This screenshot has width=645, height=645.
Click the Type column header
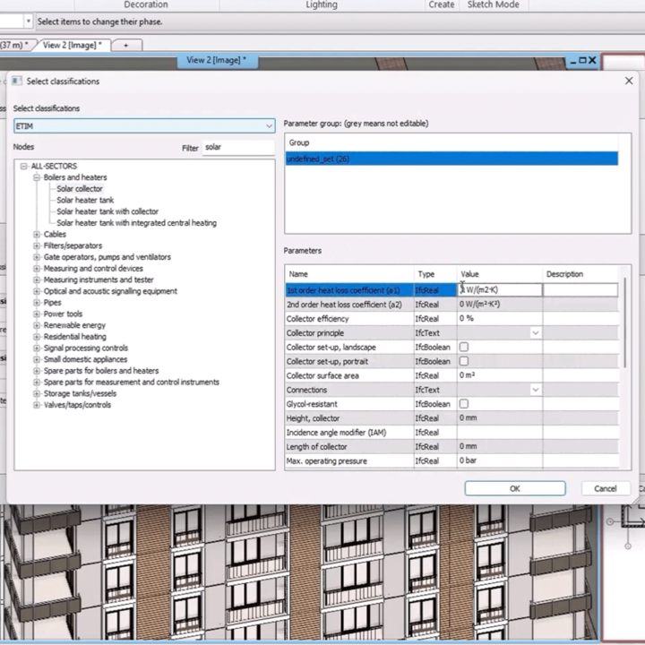(x=435, y=274)
